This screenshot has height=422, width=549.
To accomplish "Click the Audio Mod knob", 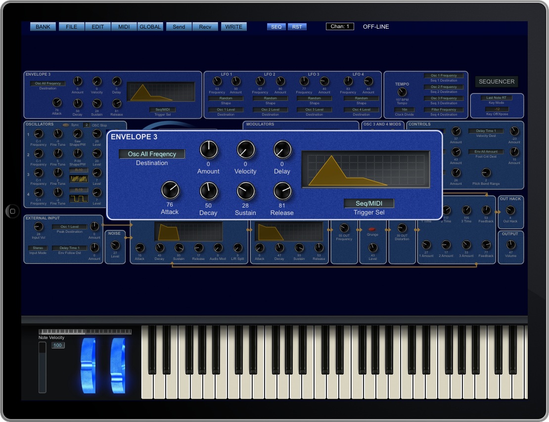I will (x=218, y=248).
